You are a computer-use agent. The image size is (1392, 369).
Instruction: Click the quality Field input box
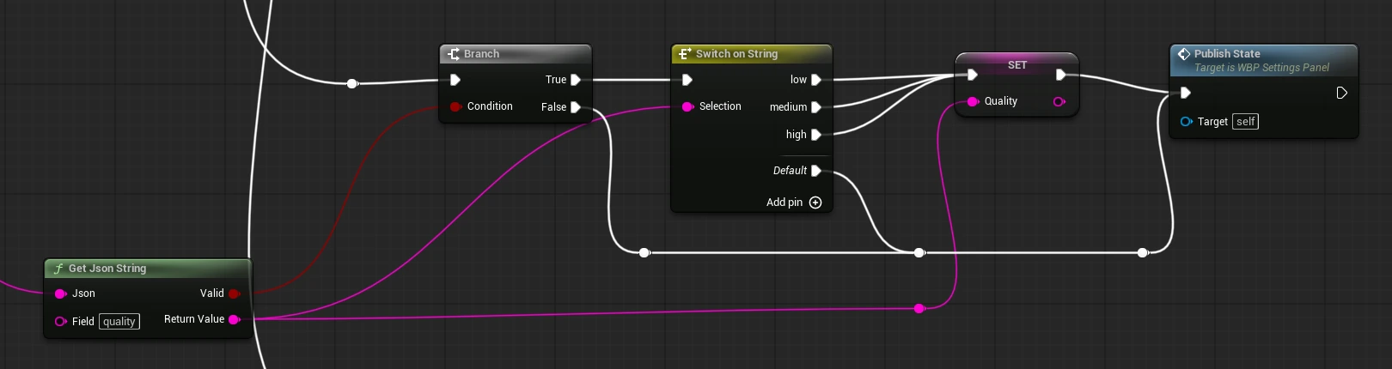point(119,322)
